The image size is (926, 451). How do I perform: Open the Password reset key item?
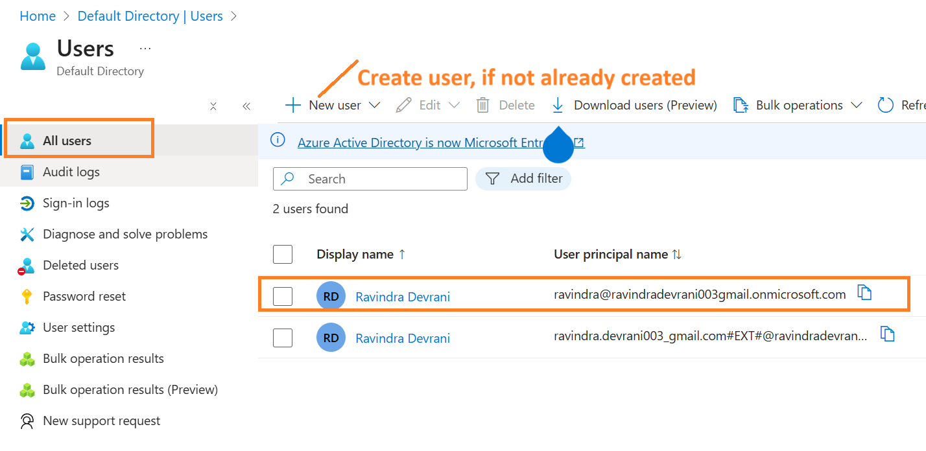point(84,296)
